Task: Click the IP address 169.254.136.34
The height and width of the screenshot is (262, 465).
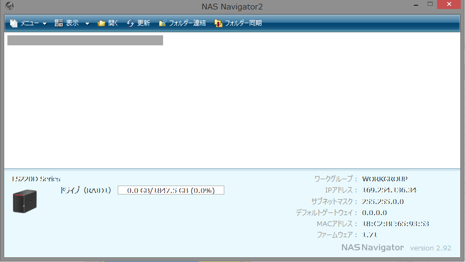Action: (389, 190)
